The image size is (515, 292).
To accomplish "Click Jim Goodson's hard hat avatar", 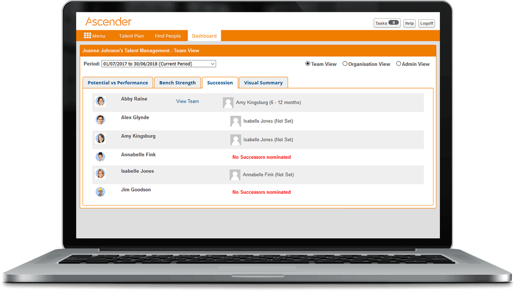I will click(x=100, y=192).
